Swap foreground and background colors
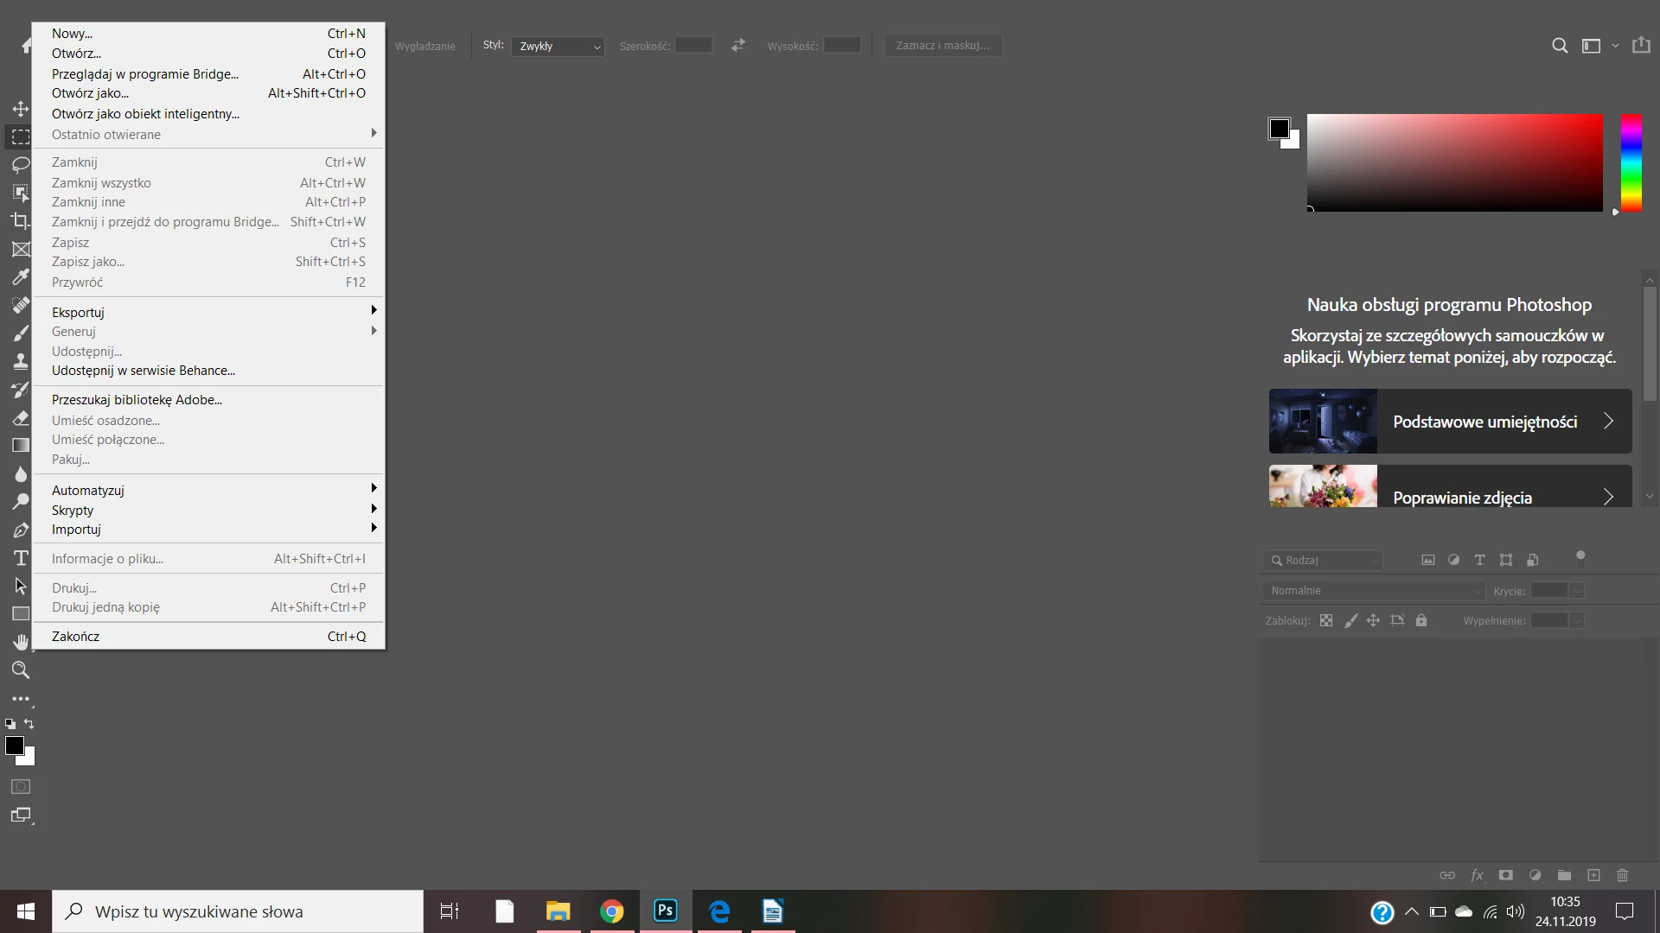The width and height of the screenshot is (1660, 933). [x=29, y=724]
